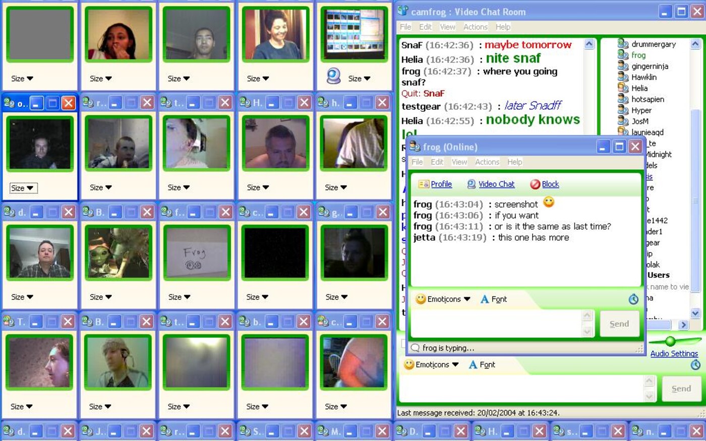The image size is (706, 441).
Task: Select user 'Hyper' in the list
Action: 641,110
